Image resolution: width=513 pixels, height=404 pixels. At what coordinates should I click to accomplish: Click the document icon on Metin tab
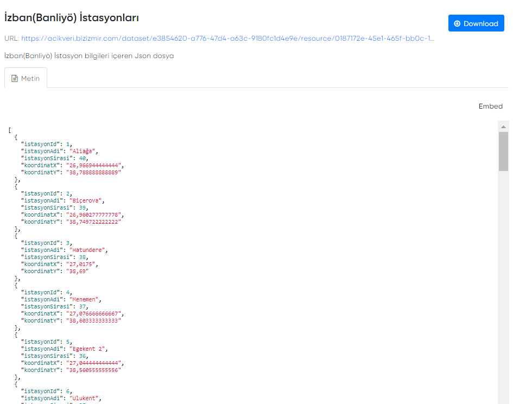[x=15, y=78]
